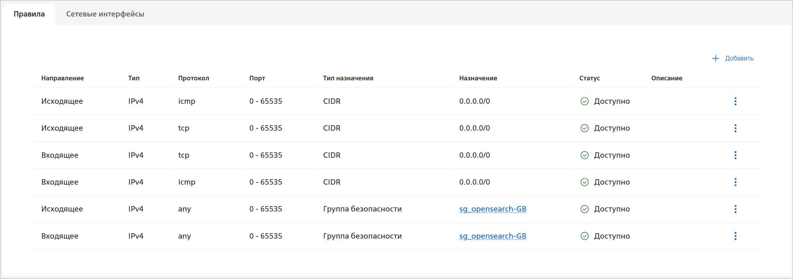Open three-dot menu for outgoing any rule
The width and height of the screenshot is (793, 279).
(x=735, y=209)
